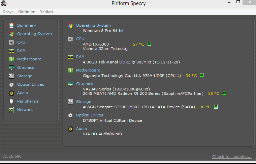Image resolution: width=256 pixels, height=164 pixels.
Task: Click the Storage heading link in main panel
Action: (84, 102)
